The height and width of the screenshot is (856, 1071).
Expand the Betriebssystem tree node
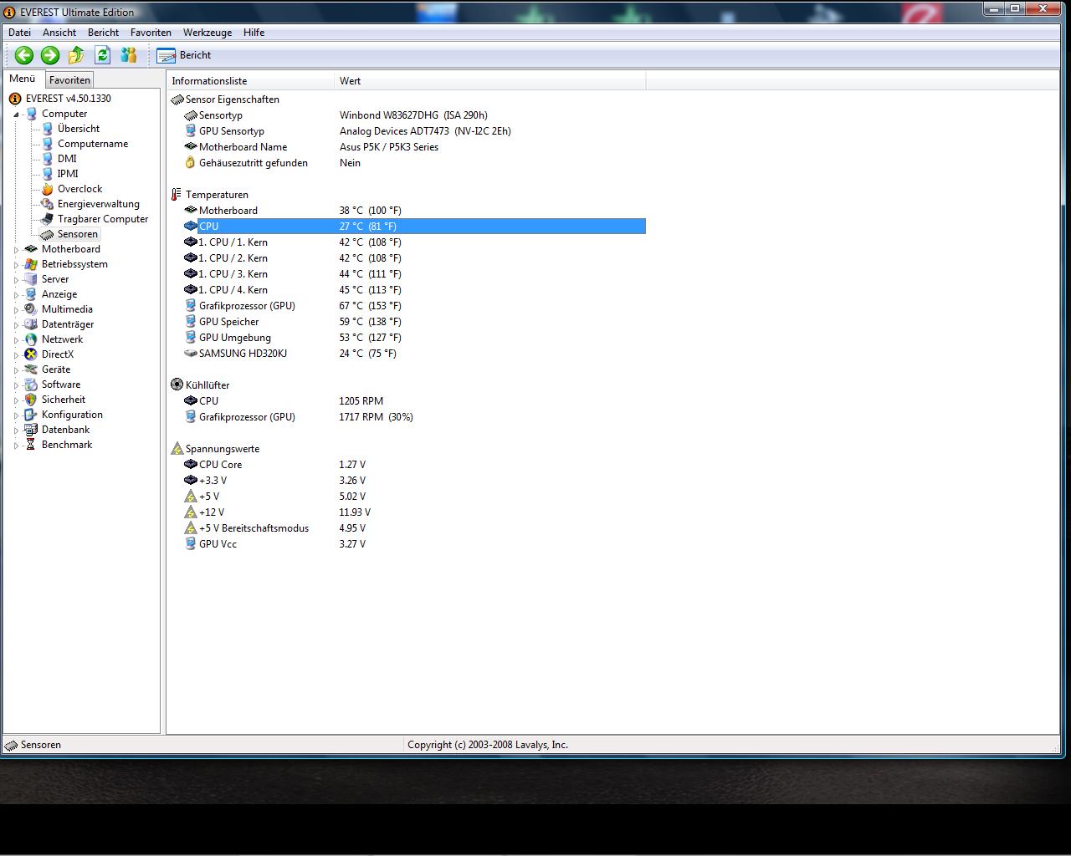click(16, 265)
